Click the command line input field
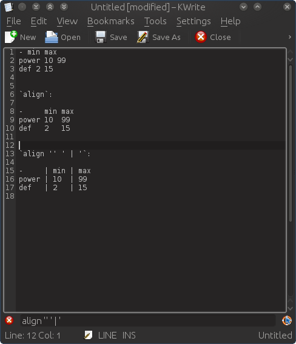The height and width of the screenshot is (344, 296). tap(147, 320)
